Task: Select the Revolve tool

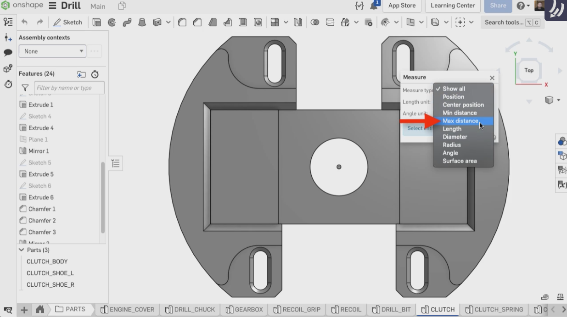Action: [x=112, y=22]
